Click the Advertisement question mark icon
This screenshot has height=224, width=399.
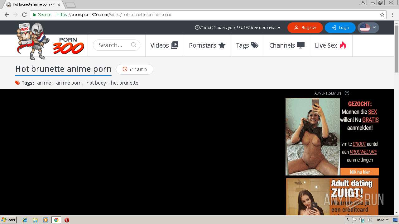pos(347,93)
